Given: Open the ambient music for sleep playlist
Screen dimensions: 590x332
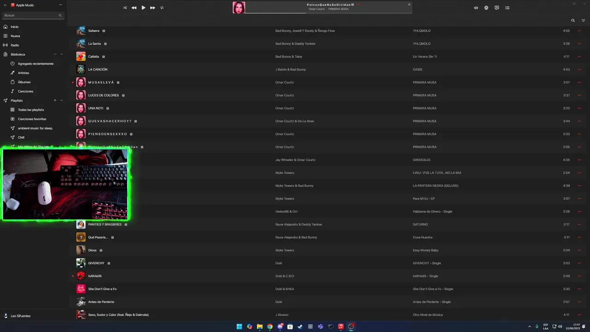Looking at the screenshot, I should point(35,128).
